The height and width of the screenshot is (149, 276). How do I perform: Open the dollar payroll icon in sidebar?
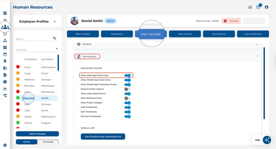pyautogui.click(x=5, y=82)
